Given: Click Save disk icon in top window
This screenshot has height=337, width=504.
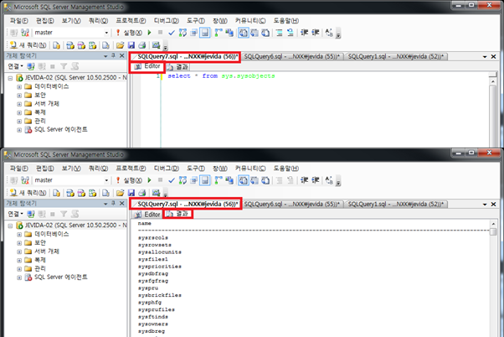Looking at the screenshot, I should tap(131, 45).
